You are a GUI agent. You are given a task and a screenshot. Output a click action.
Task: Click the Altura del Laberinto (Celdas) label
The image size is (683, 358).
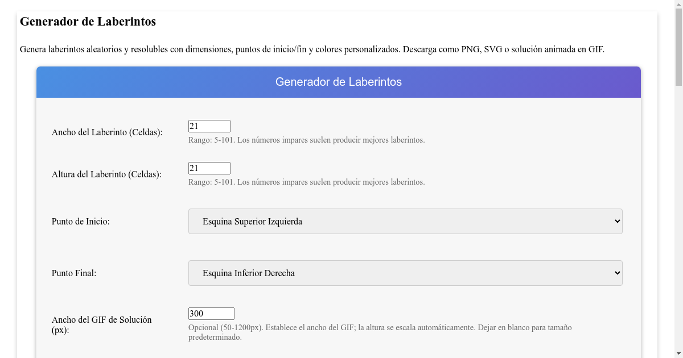point(106,174)
